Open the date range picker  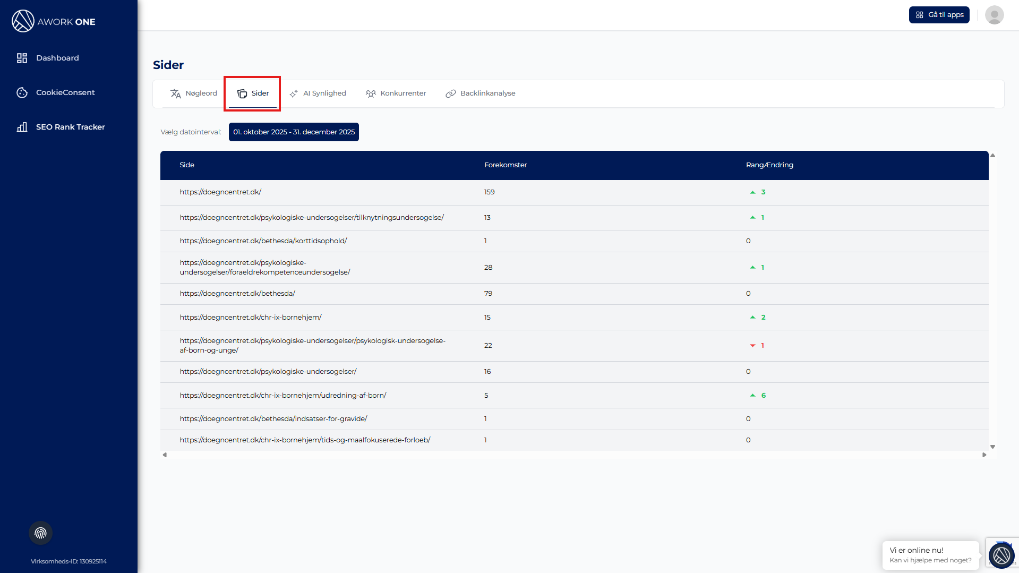point(294,132)
